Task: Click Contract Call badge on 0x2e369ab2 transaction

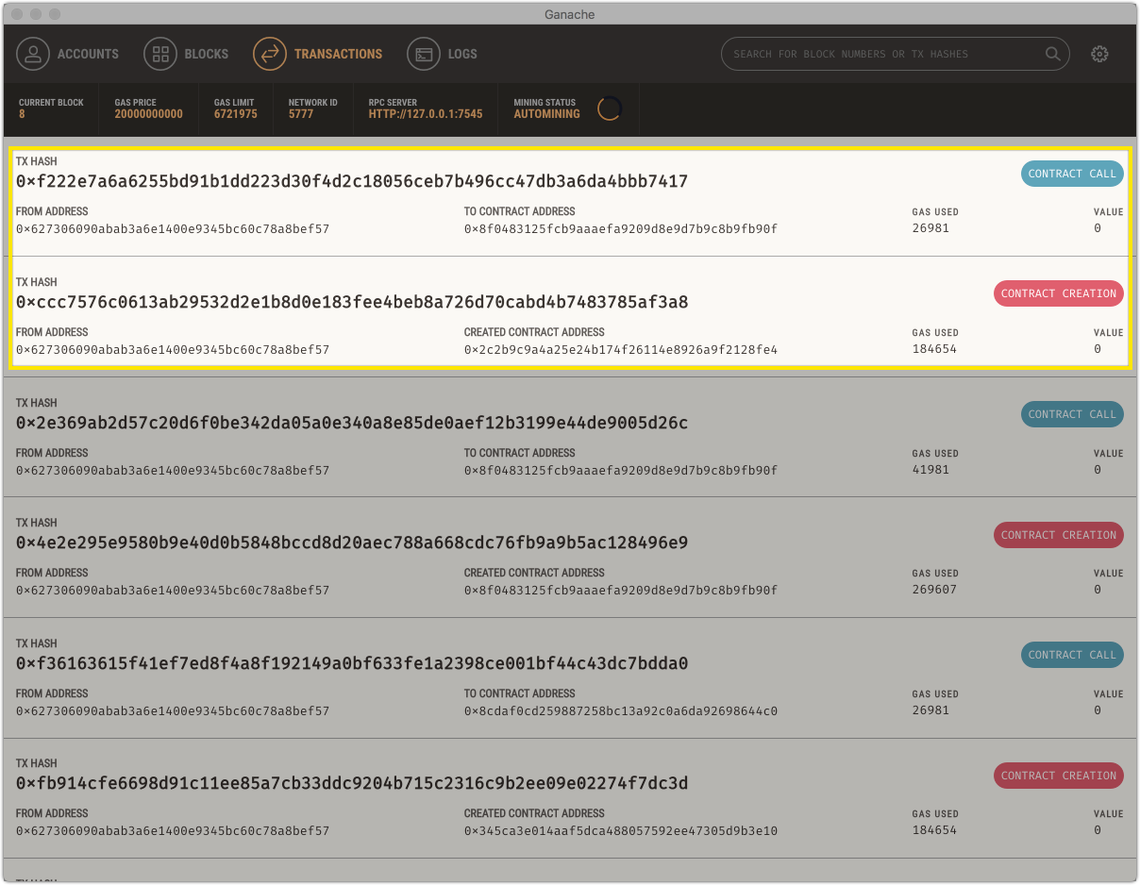Action: pos(1072,414)
